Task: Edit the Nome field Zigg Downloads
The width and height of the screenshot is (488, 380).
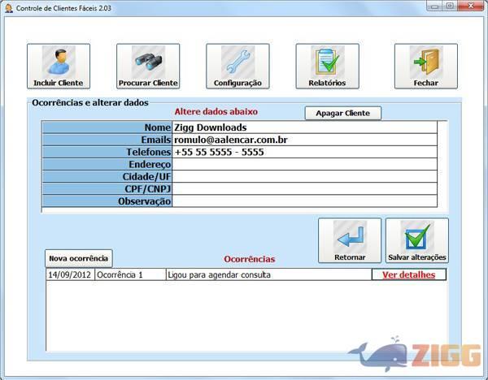Action: [303, 127]
